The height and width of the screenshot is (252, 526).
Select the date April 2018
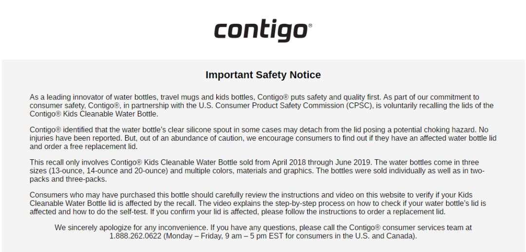[289, 163]
